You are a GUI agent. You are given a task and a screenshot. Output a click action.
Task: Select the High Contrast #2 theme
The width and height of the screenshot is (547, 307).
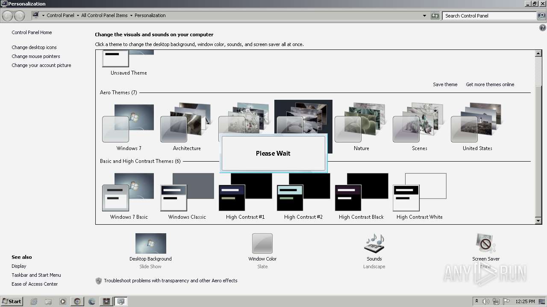coord(303,196)
